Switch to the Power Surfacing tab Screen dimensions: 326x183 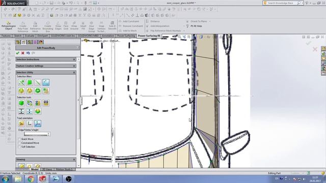click(x=126, y=36)
